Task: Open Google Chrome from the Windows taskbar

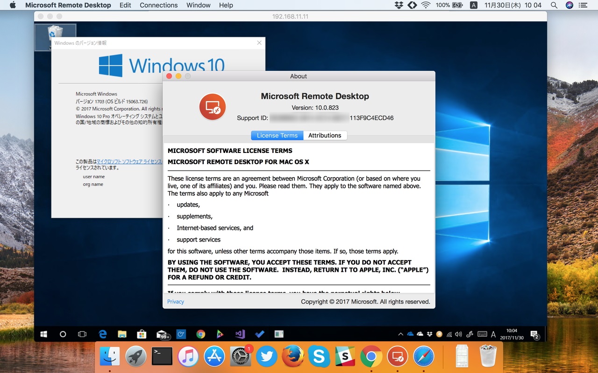Action: click(200, 334)
